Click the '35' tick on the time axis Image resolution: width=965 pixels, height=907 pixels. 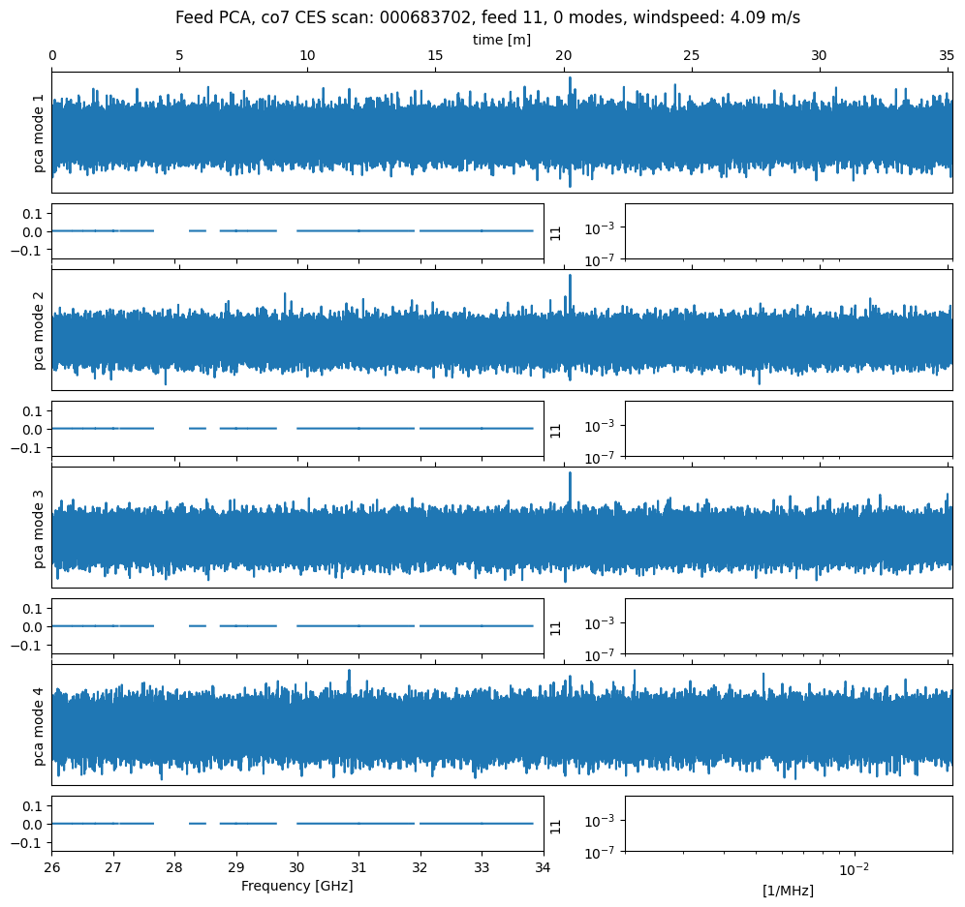point(947,56)
